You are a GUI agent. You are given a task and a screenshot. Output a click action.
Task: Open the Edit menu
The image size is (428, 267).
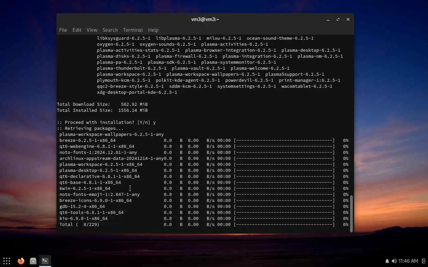click(x=77, y=30)
